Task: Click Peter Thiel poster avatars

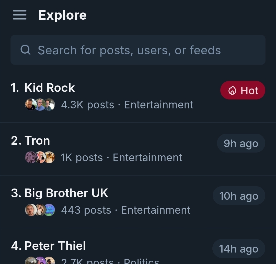Action: [x=40, y=261]
